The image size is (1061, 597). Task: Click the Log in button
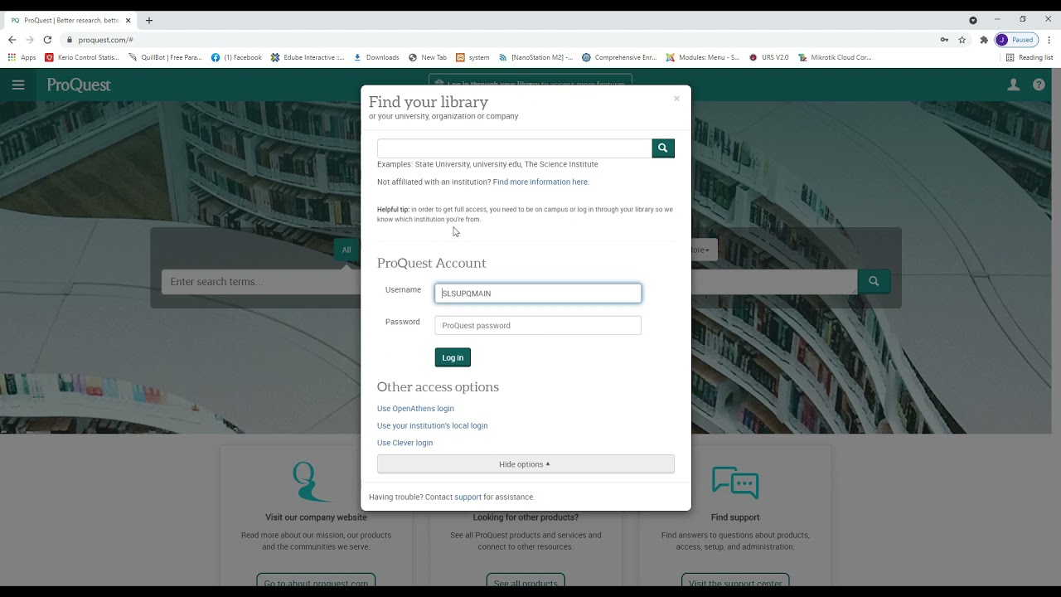[453, 357]
